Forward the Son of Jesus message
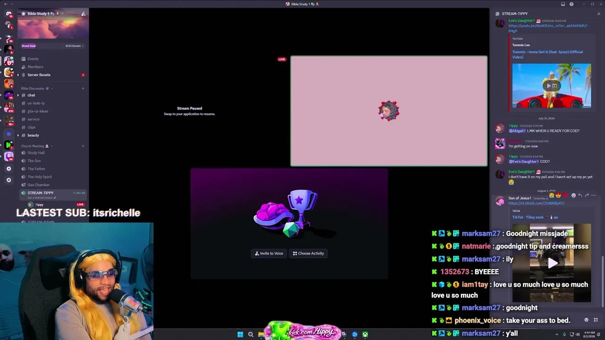 coord(587,195)
